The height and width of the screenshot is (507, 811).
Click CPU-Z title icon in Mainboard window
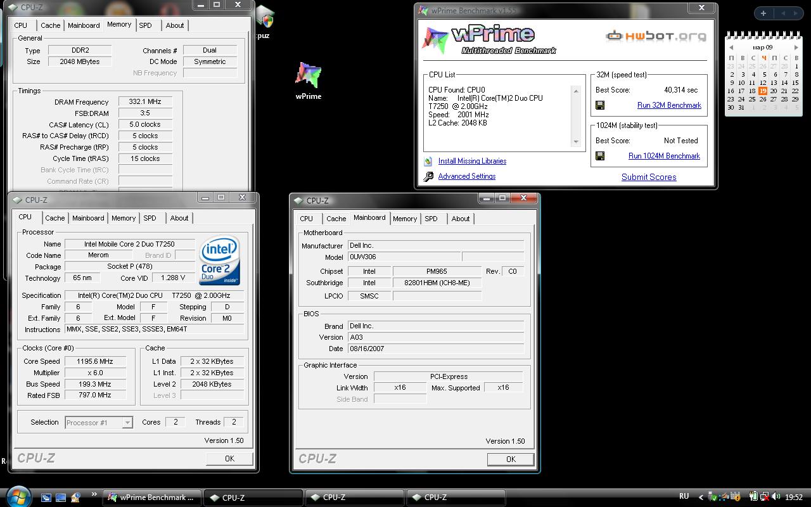(x=298, y=200)
